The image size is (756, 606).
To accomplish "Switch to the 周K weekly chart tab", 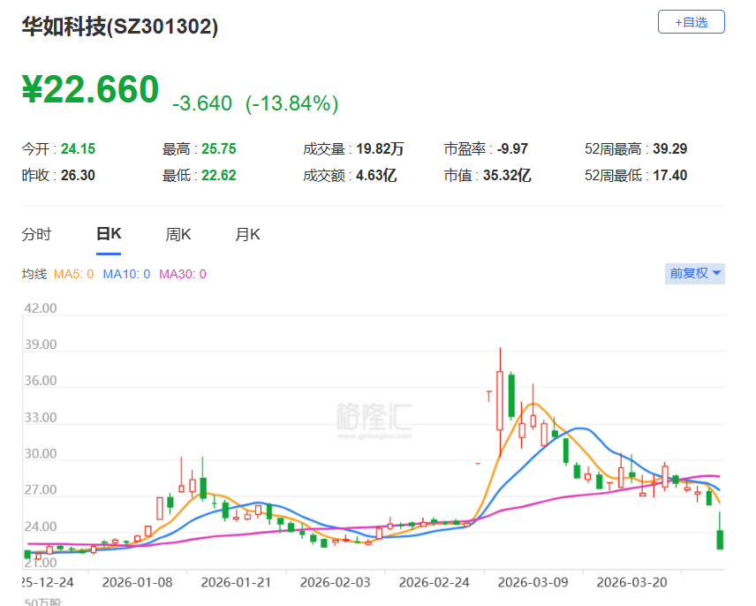I will [178, 234].
